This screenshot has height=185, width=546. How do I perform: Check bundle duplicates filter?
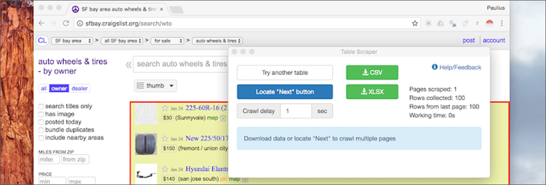[x=41, y=130]
